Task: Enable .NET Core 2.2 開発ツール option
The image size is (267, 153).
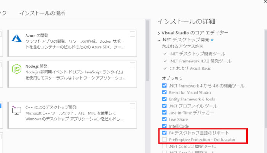Action: 164,146
